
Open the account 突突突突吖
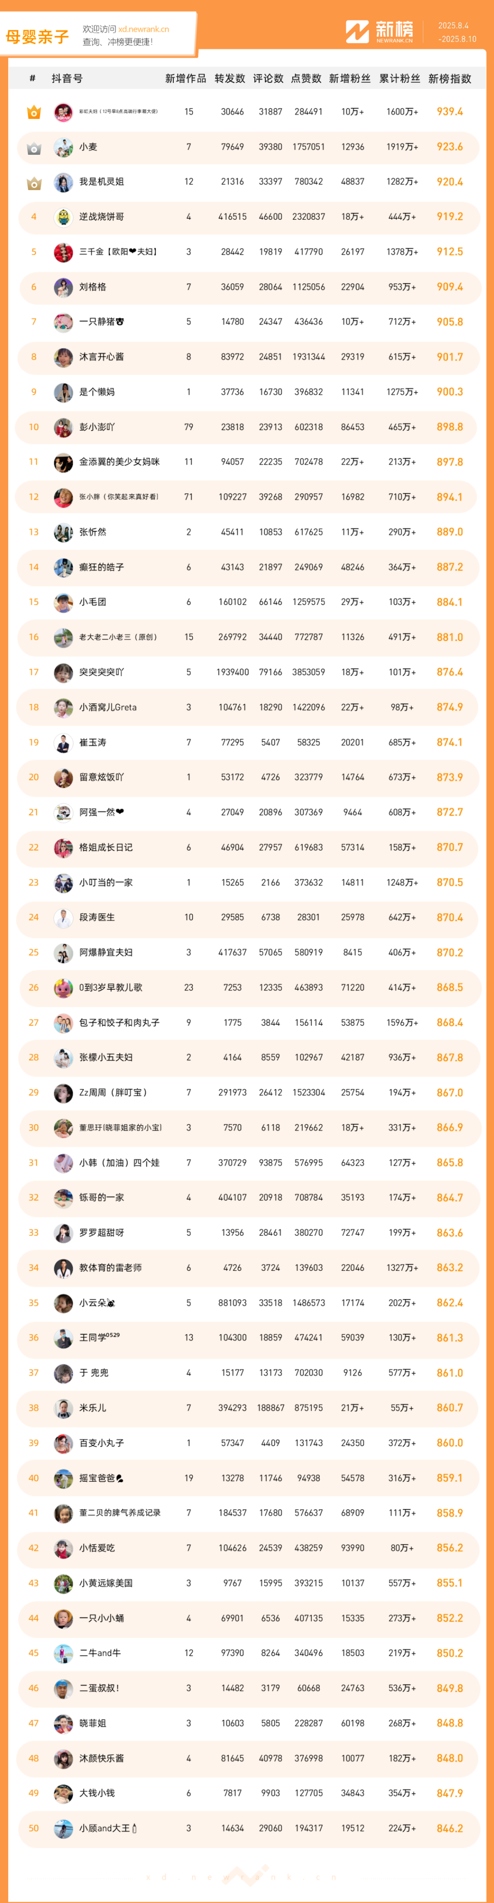pos(102,672)
